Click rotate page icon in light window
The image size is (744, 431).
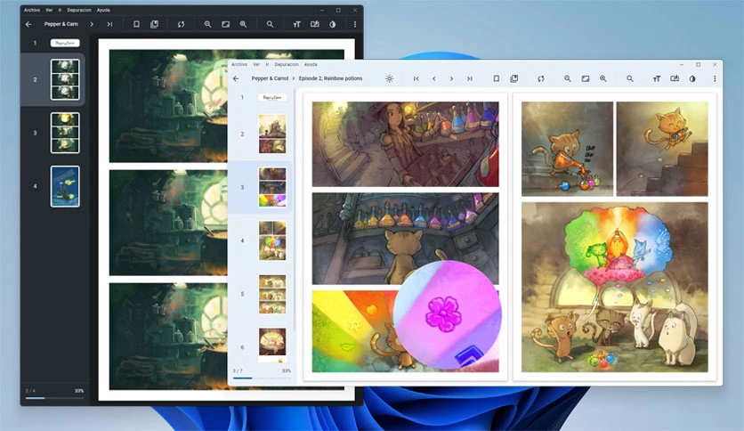click(x=541, y=78)
